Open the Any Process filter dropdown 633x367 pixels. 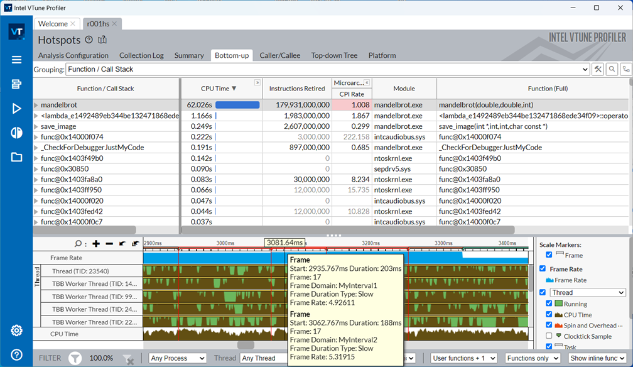click(x=178, y=358)
